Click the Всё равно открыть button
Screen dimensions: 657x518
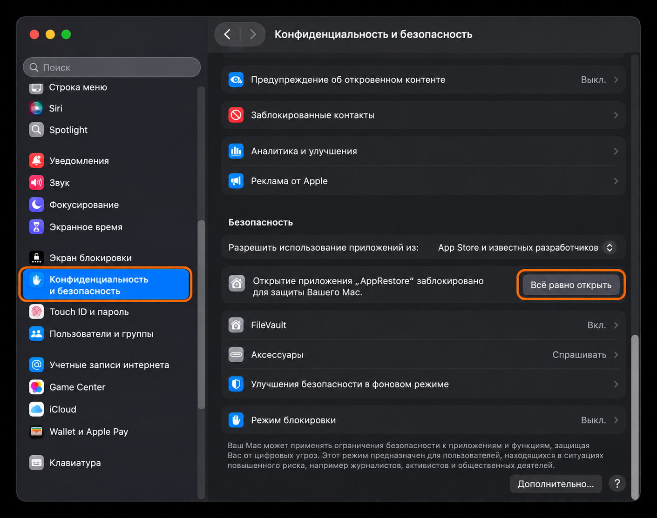tap(571, 285)
